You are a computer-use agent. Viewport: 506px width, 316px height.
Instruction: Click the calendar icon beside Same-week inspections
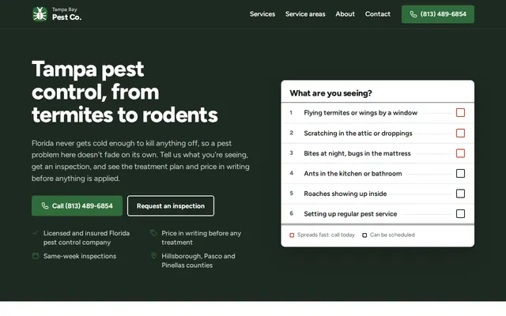pos(36,256)
